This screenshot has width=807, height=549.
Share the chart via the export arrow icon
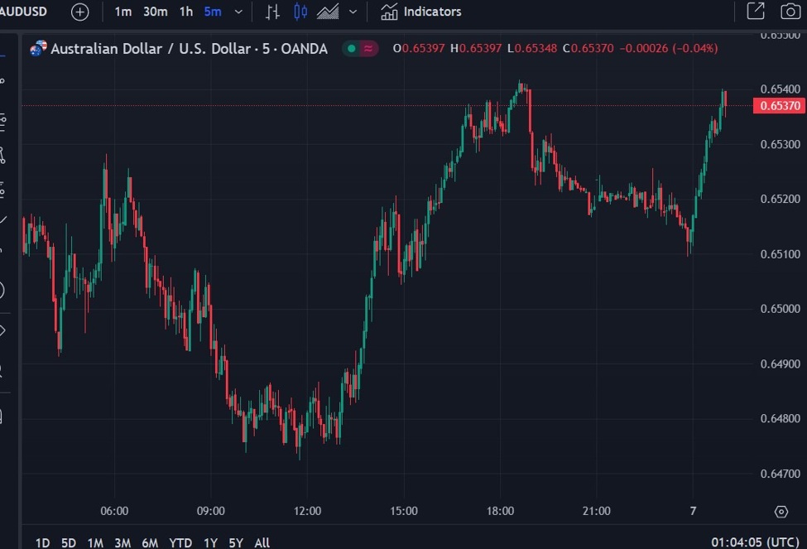point(756,12)
